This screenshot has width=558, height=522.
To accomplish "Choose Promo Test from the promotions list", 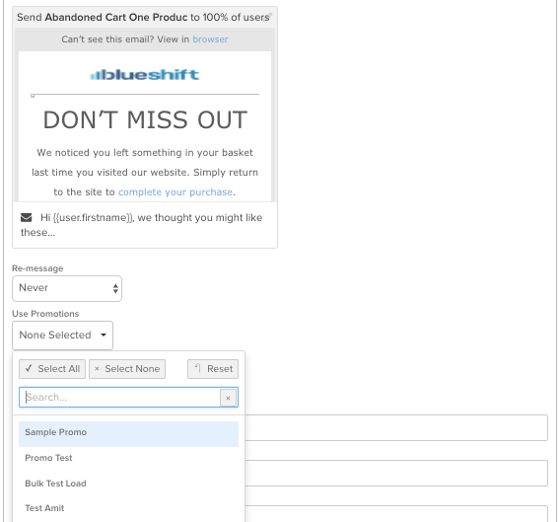I will pos(128,458).
